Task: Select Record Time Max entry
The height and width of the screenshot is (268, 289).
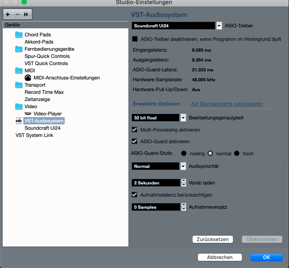Action: pyautogui.click(x=44, y=92)
